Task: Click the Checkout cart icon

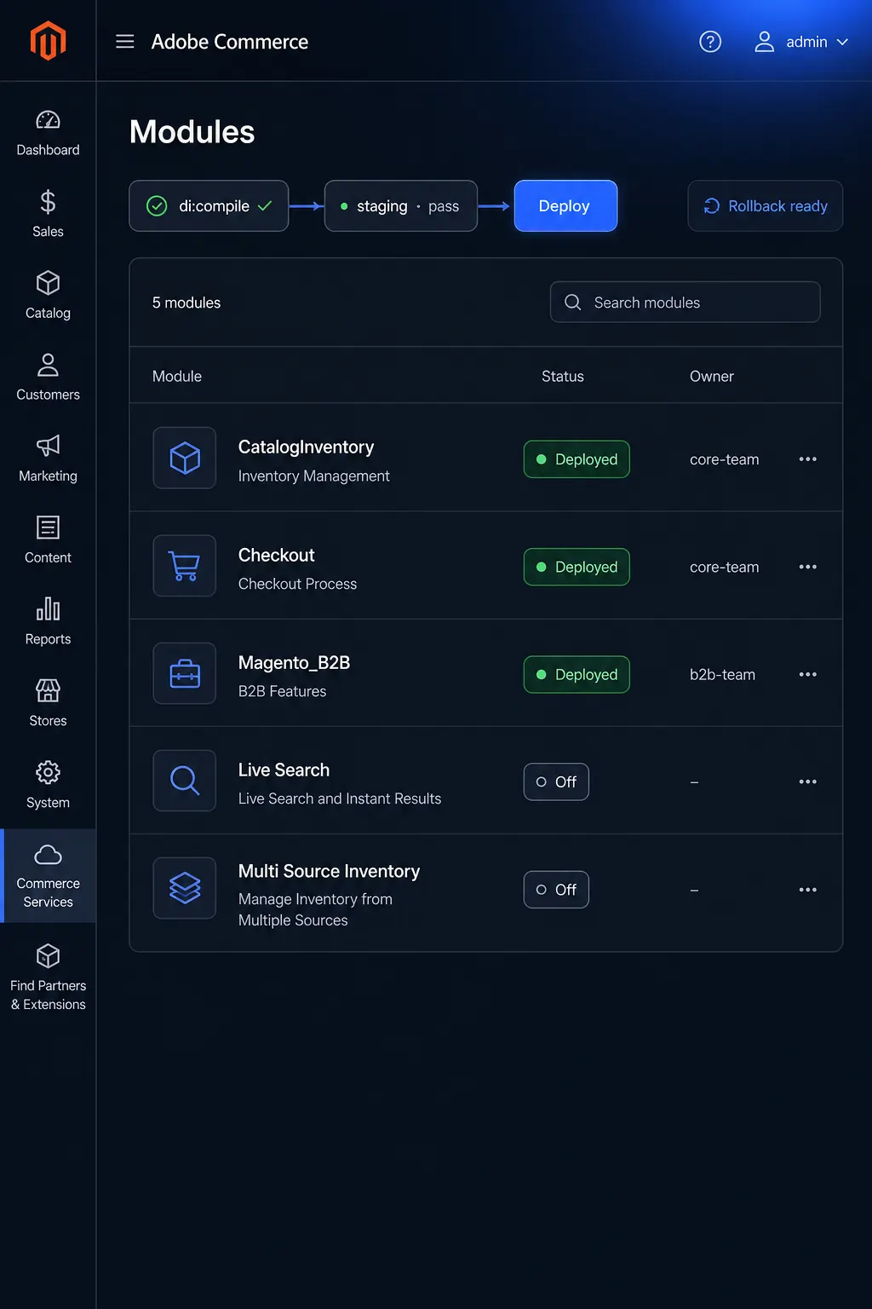Action: (185, 565)
